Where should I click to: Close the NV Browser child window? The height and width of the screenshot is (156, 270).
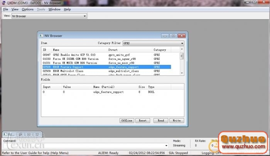(x=182, y=36)
